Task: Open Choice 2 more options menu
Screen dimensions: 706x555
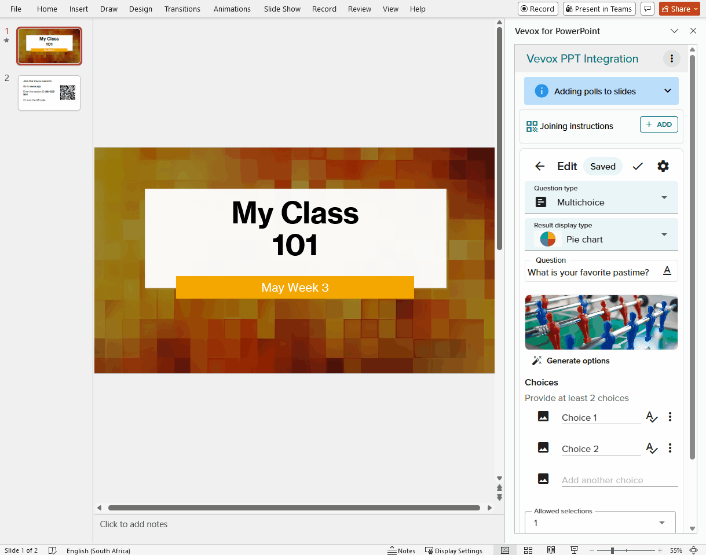Action: point(670,448)
